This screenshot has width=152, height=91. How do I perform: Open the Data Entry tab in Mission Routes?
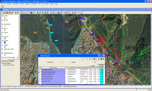point(50,62)
